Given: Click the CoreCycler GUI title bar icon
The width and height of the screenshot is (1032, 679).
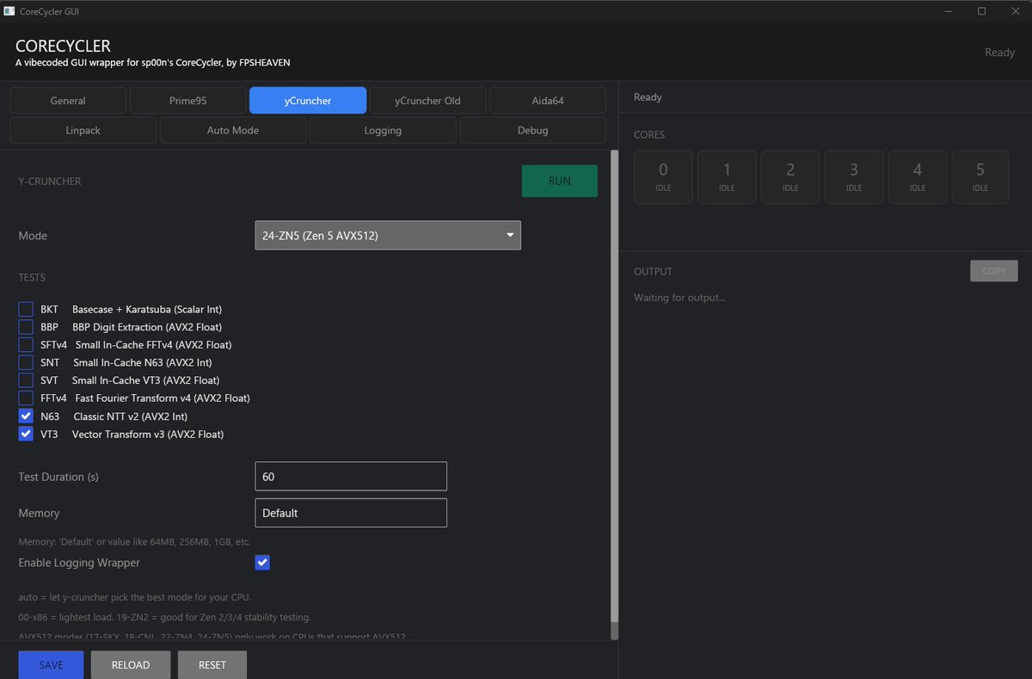Looking at the screenshot, I should tap(9, 11).
